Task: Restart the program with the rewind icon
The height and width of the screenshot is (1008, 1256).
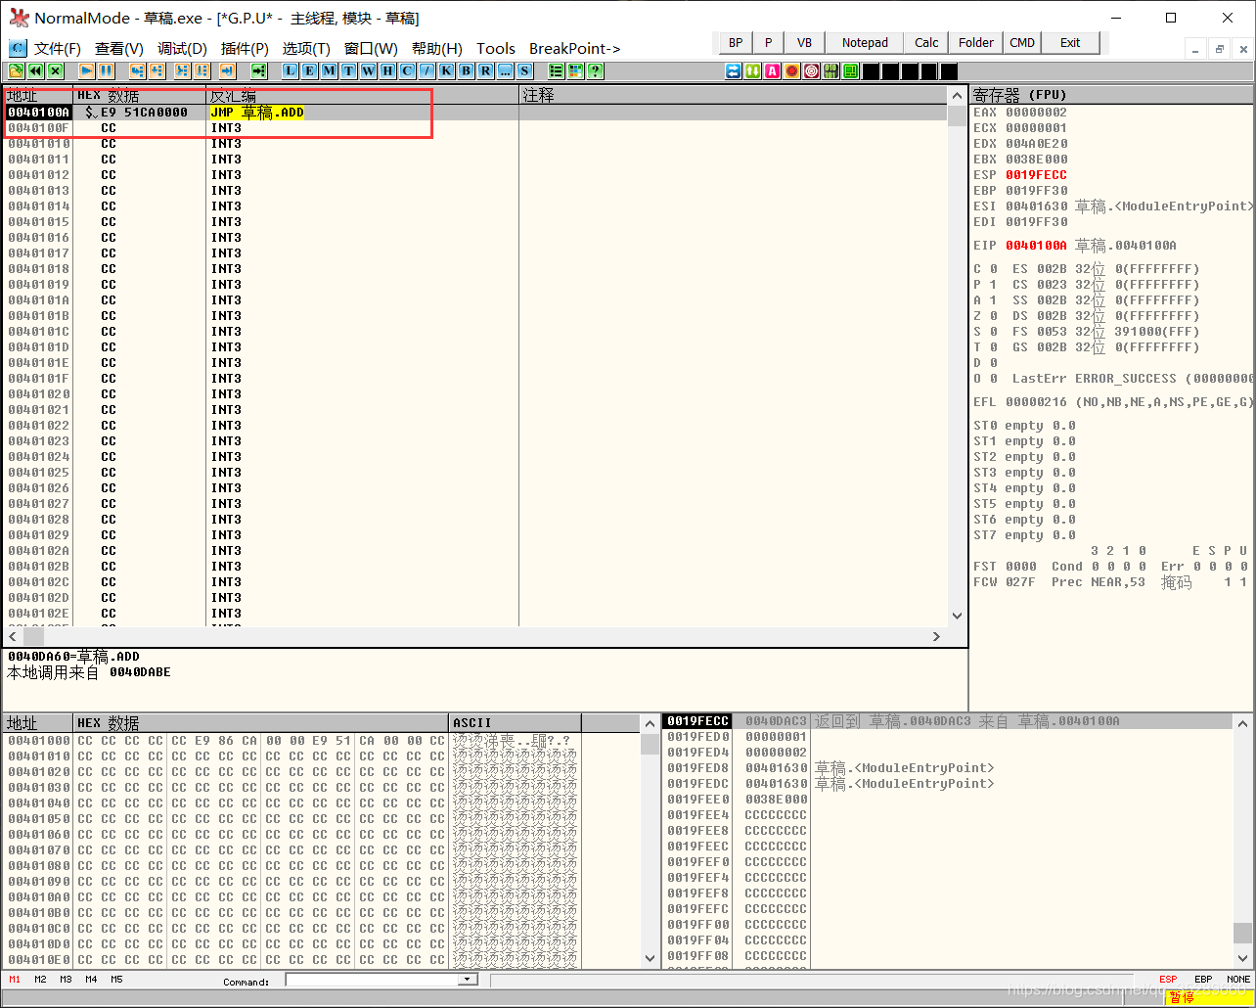Action: pyautogui.click(x=35, y=70)
